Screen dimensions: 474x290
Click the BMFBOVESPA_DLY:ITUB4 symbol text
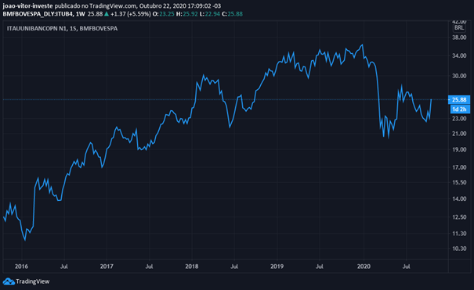[38, 14]
